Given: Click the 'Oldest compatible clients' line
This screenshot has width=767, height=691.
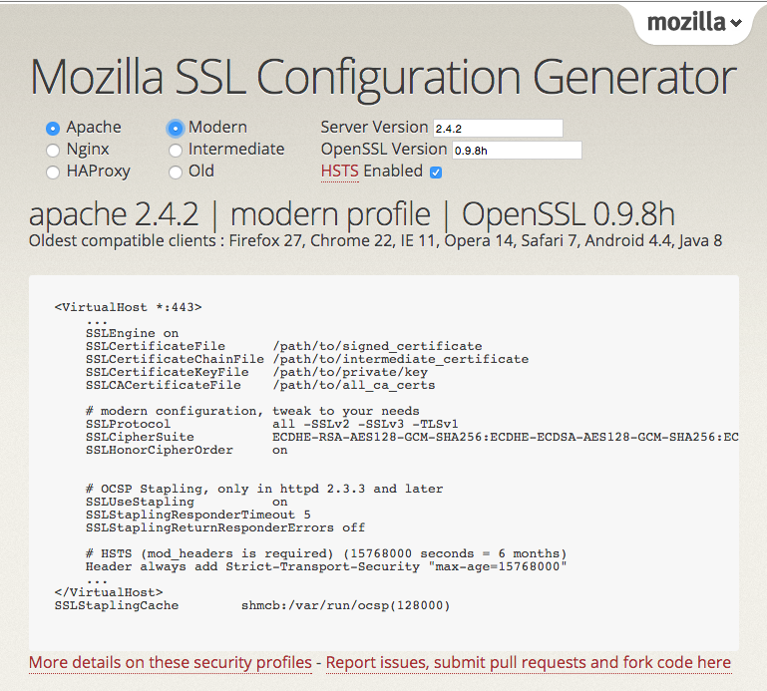Looking at the screenshot, I should (375, 240).
